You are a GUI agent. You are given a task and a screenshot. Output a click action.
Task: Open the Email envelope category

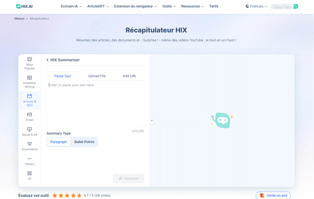(29, 115)
